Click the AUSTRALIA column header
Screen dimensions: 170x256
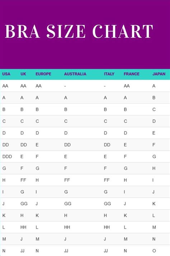click(75, 74)
